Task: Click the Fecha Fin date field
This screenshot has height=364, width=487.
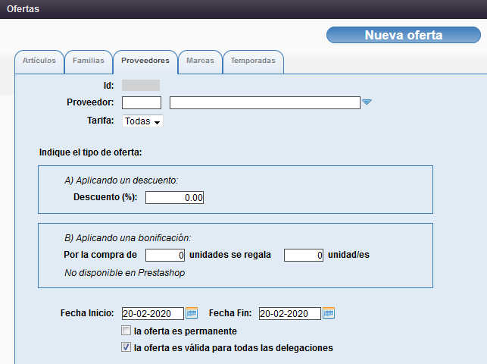Action: [290, 313]
